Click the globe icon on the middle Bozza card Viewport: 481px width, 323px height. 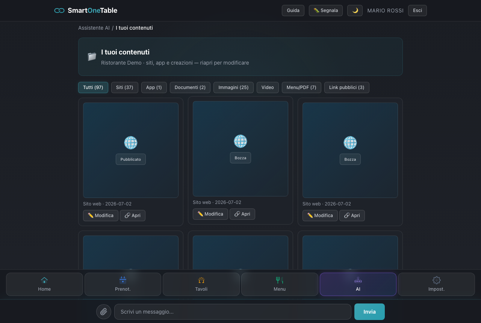[240, 141]
